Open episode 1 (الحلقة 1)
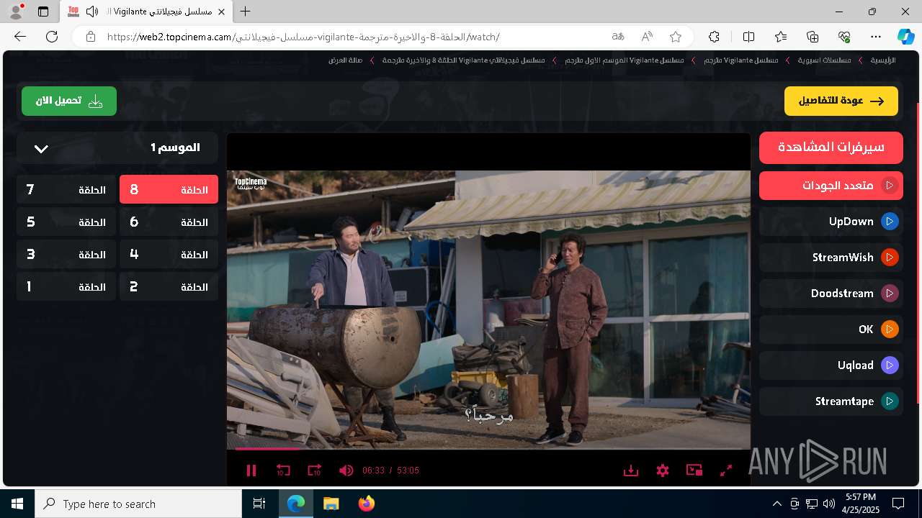 (x=66, y=287)
